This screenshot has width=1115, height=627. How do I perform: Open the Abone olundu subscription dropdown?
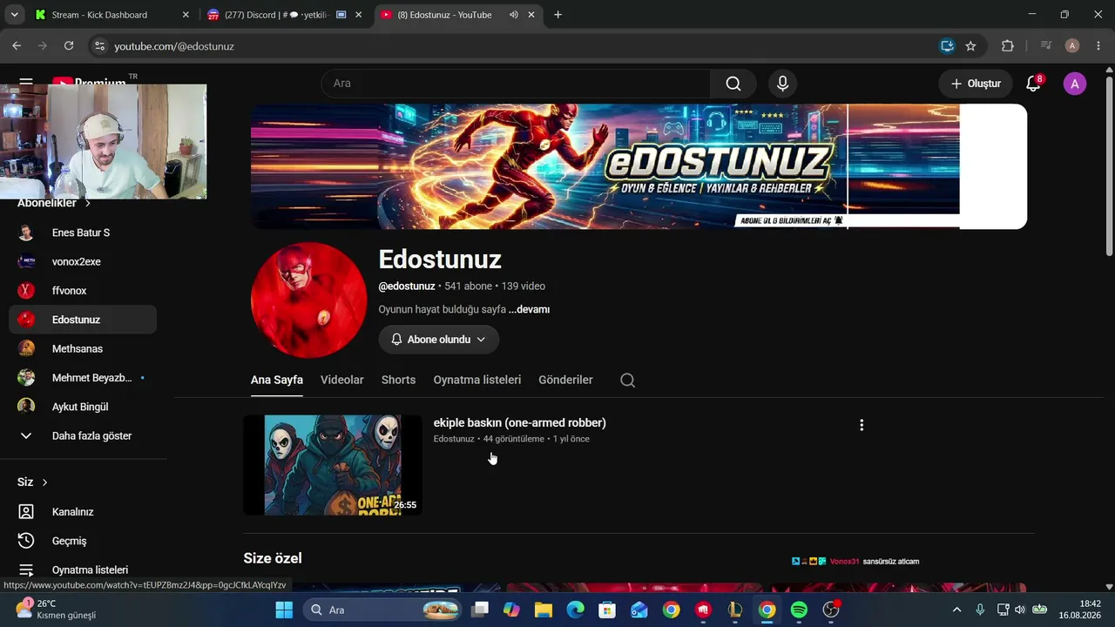(438, 340)
